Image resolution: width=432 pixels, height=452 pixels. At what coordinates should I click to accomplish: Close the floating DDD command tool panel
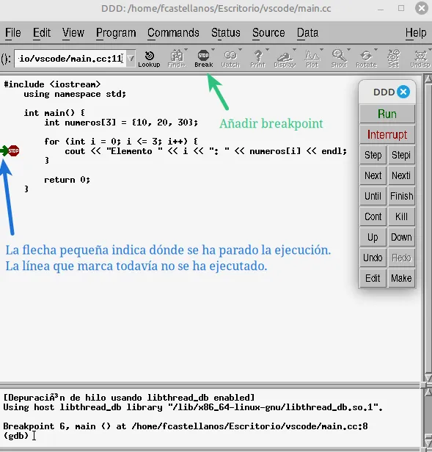(x=403, y=92)
